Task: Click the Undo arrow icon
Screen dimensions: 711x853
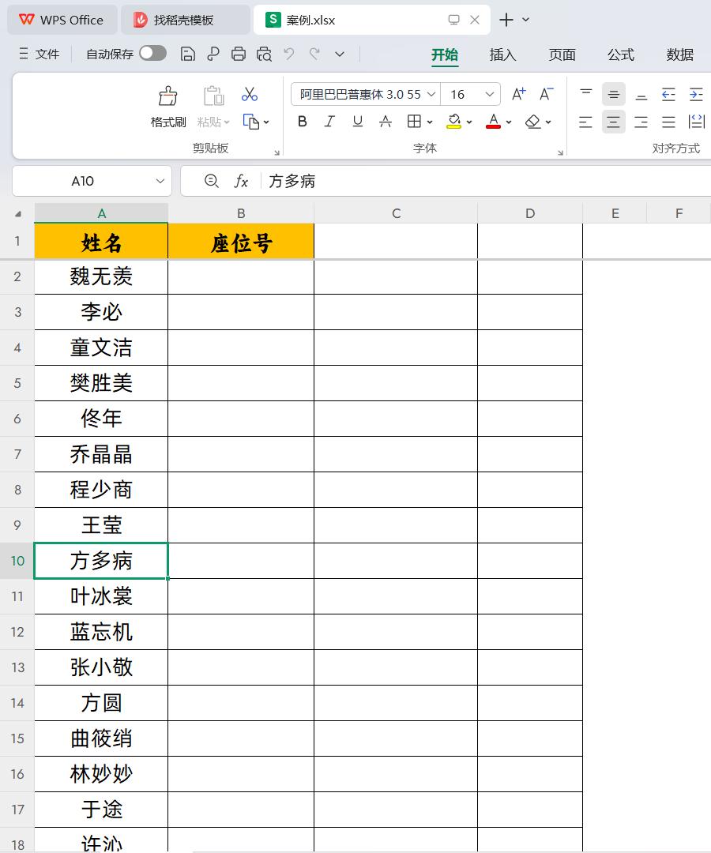Action: pos(289,54)
